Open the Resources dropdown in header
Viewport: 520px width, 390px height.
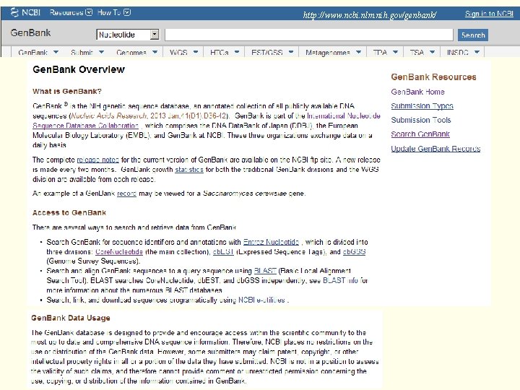71,12
